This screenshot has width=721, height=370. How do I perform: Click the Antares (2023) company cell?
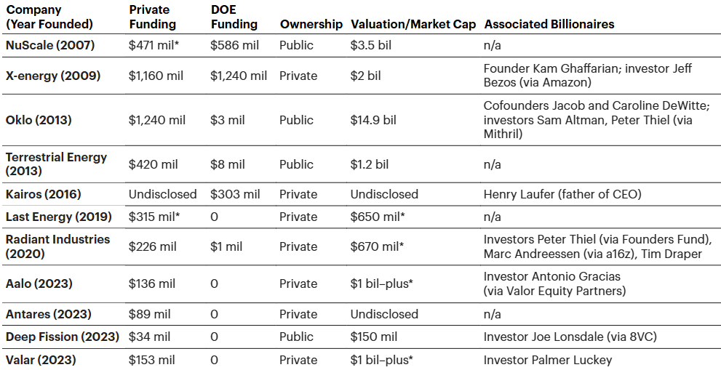[x=48, y=314]
